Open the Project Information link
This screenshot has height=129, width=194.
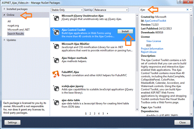(x=152, y=49)
